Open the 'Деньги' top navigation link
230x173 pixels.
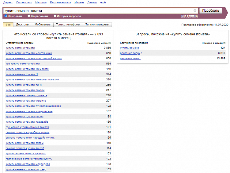point(92,2)
